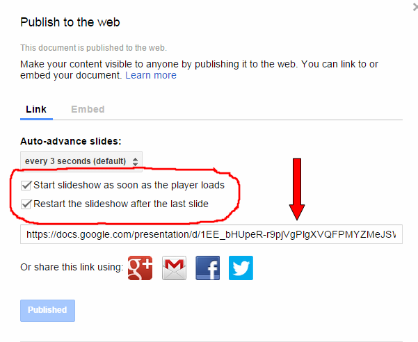Click the 'This document is published to the web' notice
418x342 pixels.
94,48
